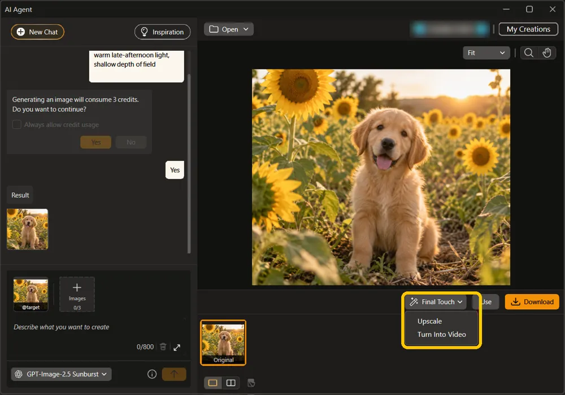Screen dimensions: 565x395
Task: Click the warm late-afternoon light prompt bubble
Action: tap(137, 66)
